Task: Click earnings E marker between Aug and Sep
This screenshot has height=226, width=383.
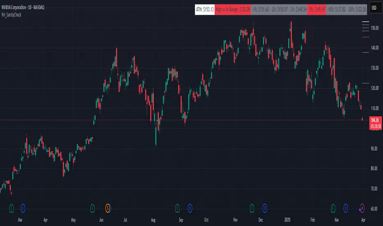Action: click(178, 208)
